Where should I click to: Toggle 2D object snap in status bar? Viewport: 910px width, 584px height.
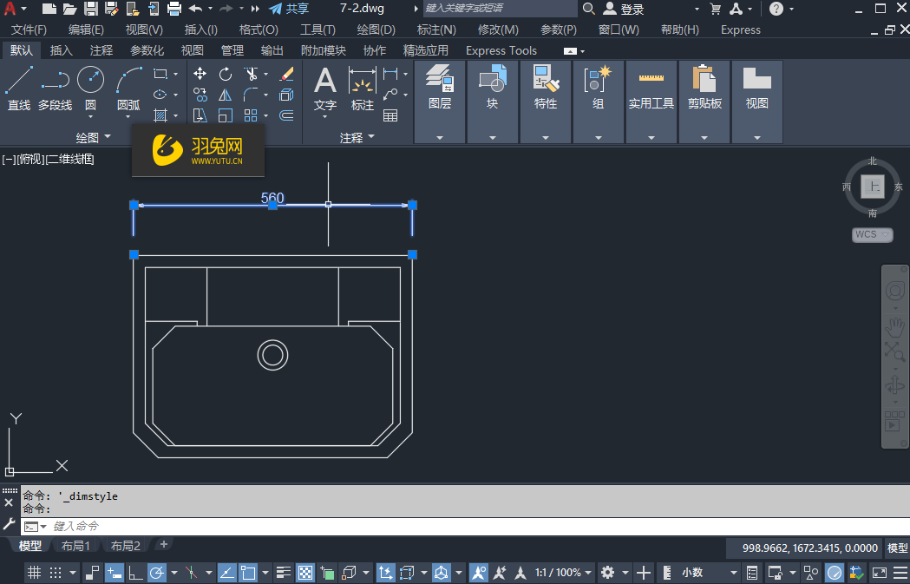point(248,573)
